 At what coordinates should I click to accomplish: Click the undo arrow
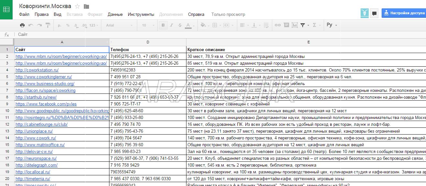pos(31,25)
